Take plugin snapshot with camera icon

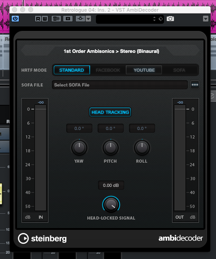point(170,19)
